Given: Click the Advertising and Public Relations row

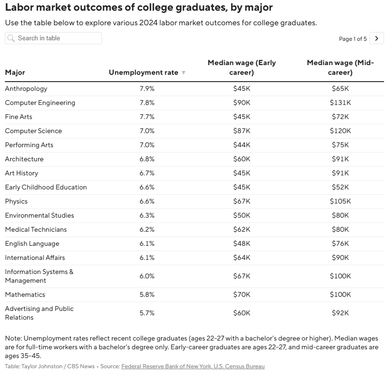Looking at the screenshot, I should (195, 313).
